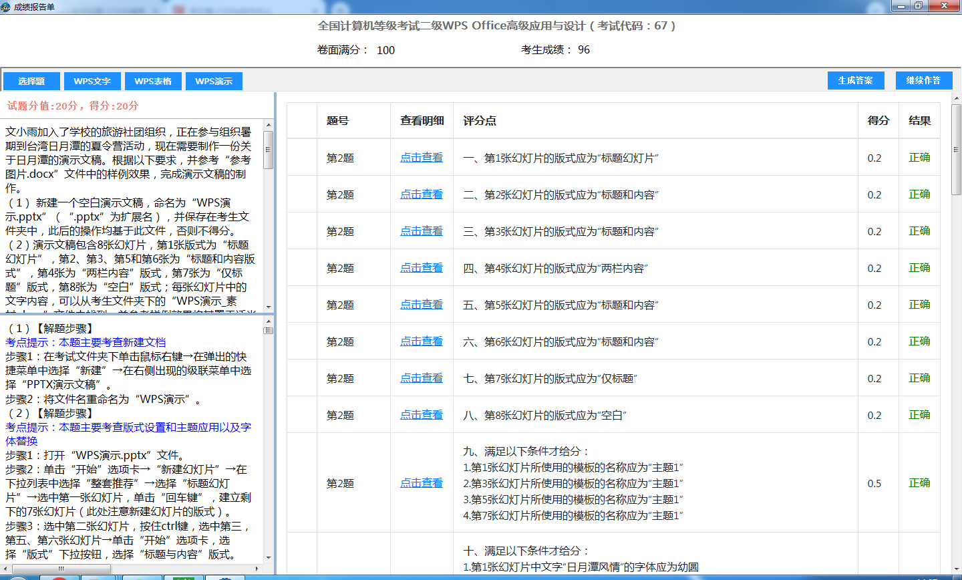This screenshot has width=962, height=580.
Task: Click criterion text 八、第8张幻灯片的版式应为空白
Action: [x=544, y=415]
